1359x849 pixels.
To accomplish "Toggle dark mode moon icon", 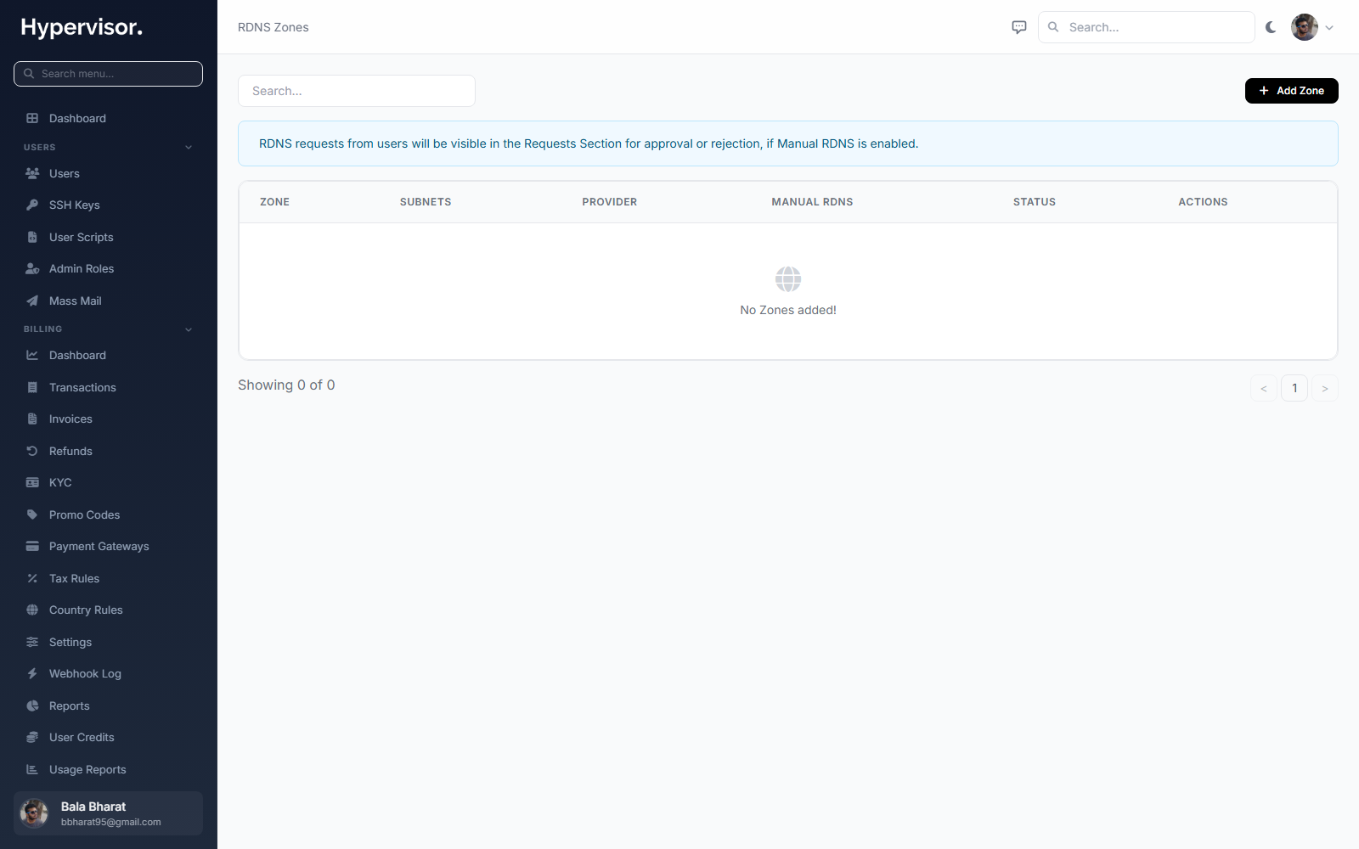I will pyautogui.click(x=1271, y=27).
